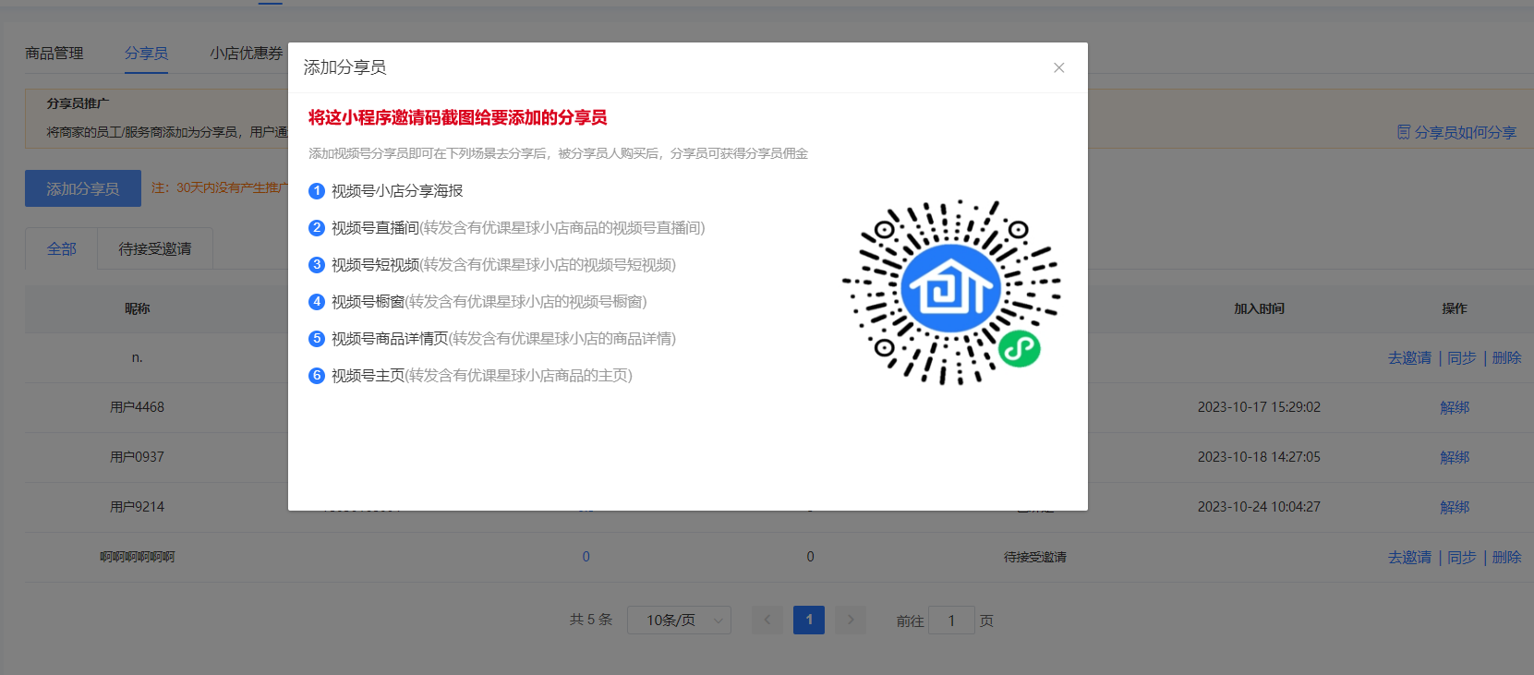
Task: Click the mini program QR code image
Action: point(950,292)
